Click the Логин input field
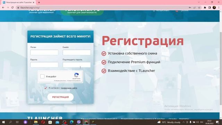The width and height of the screenshot is (222, 125). pyautogui.click(x=44, y=52)
